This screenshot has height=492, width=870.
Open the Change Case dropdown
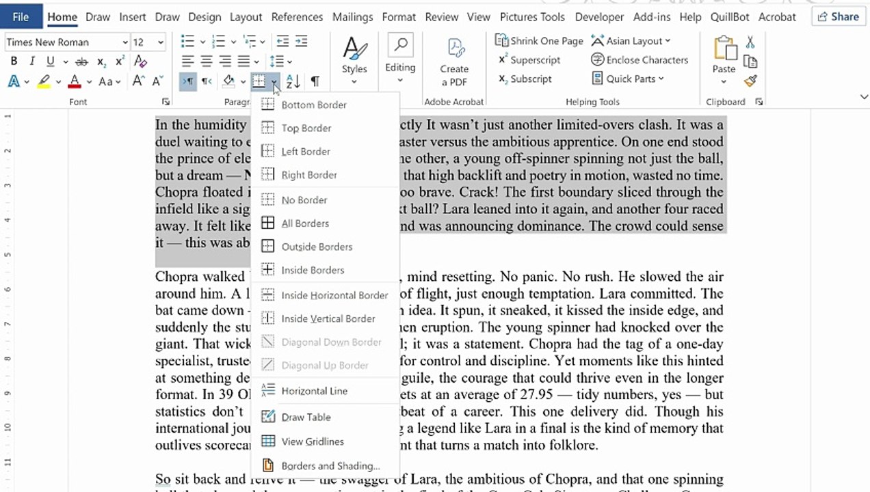point(109,81)
